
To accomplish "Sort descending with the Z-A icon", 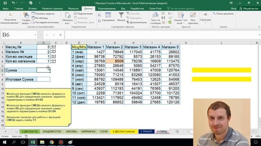I will 100,21.
